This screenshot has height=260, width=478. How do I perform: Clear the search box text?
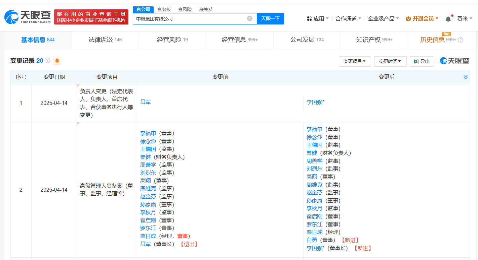click(250, 18)
